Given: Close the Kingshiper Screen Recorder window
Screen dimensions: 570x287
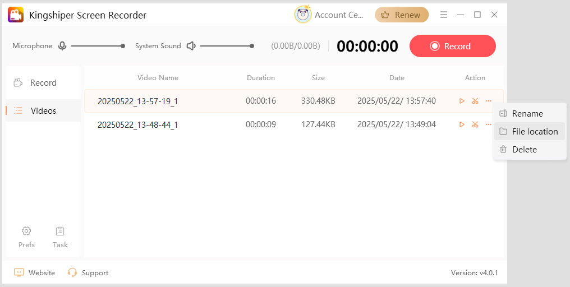Looking at the screenshot, I should 494,15.
